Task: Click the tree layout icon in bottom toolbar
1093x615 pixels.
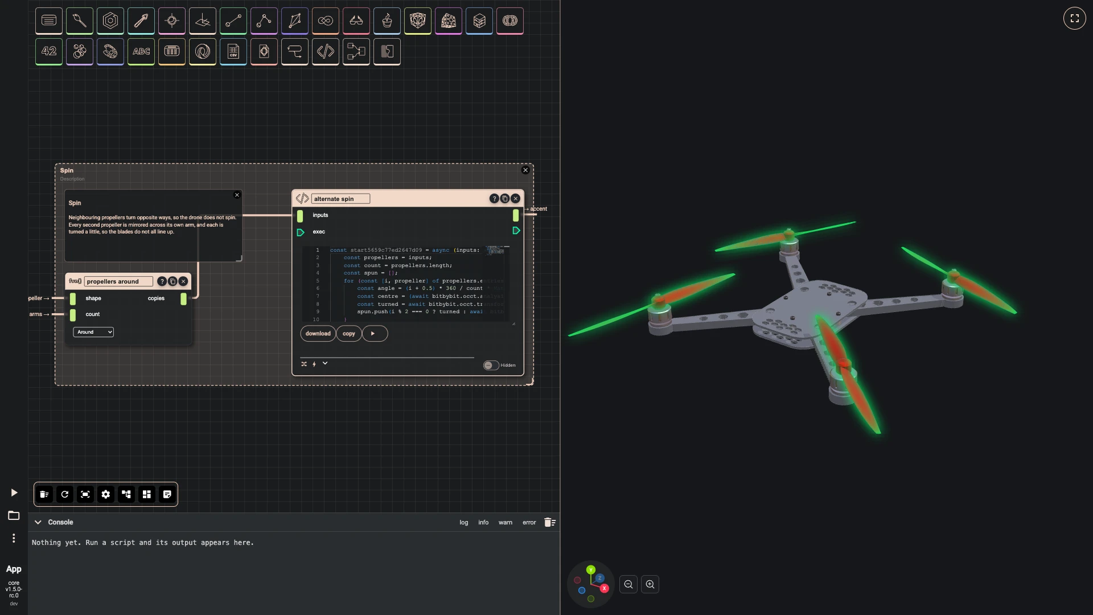Action: click(126, 494)
